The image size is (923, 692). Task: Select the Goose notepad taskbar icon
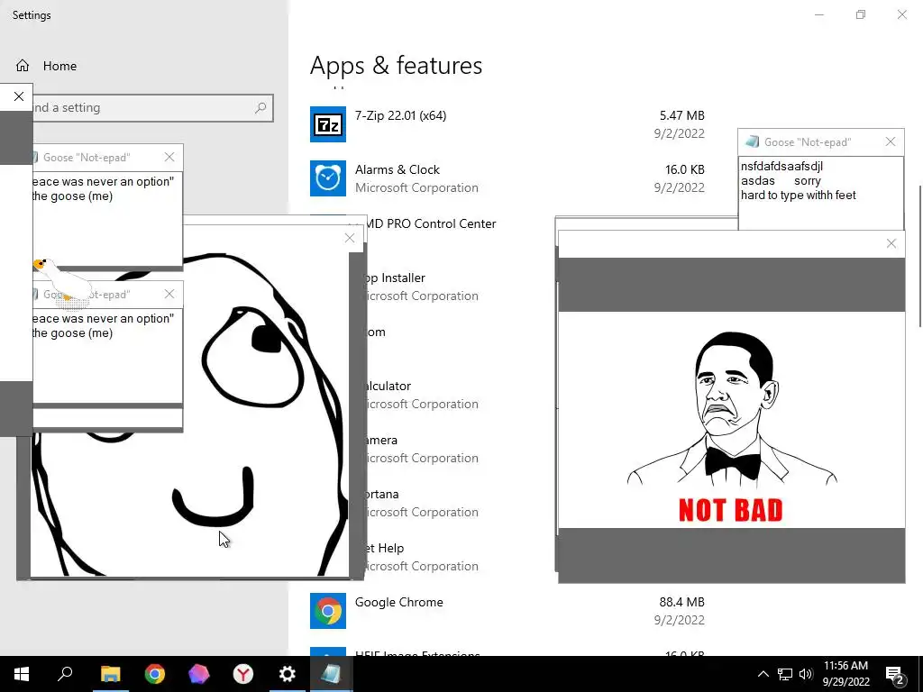coord(331,674)
